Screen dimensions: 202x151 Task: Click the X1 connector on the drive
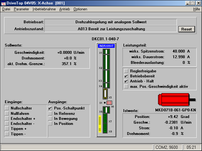click(106, 52)
